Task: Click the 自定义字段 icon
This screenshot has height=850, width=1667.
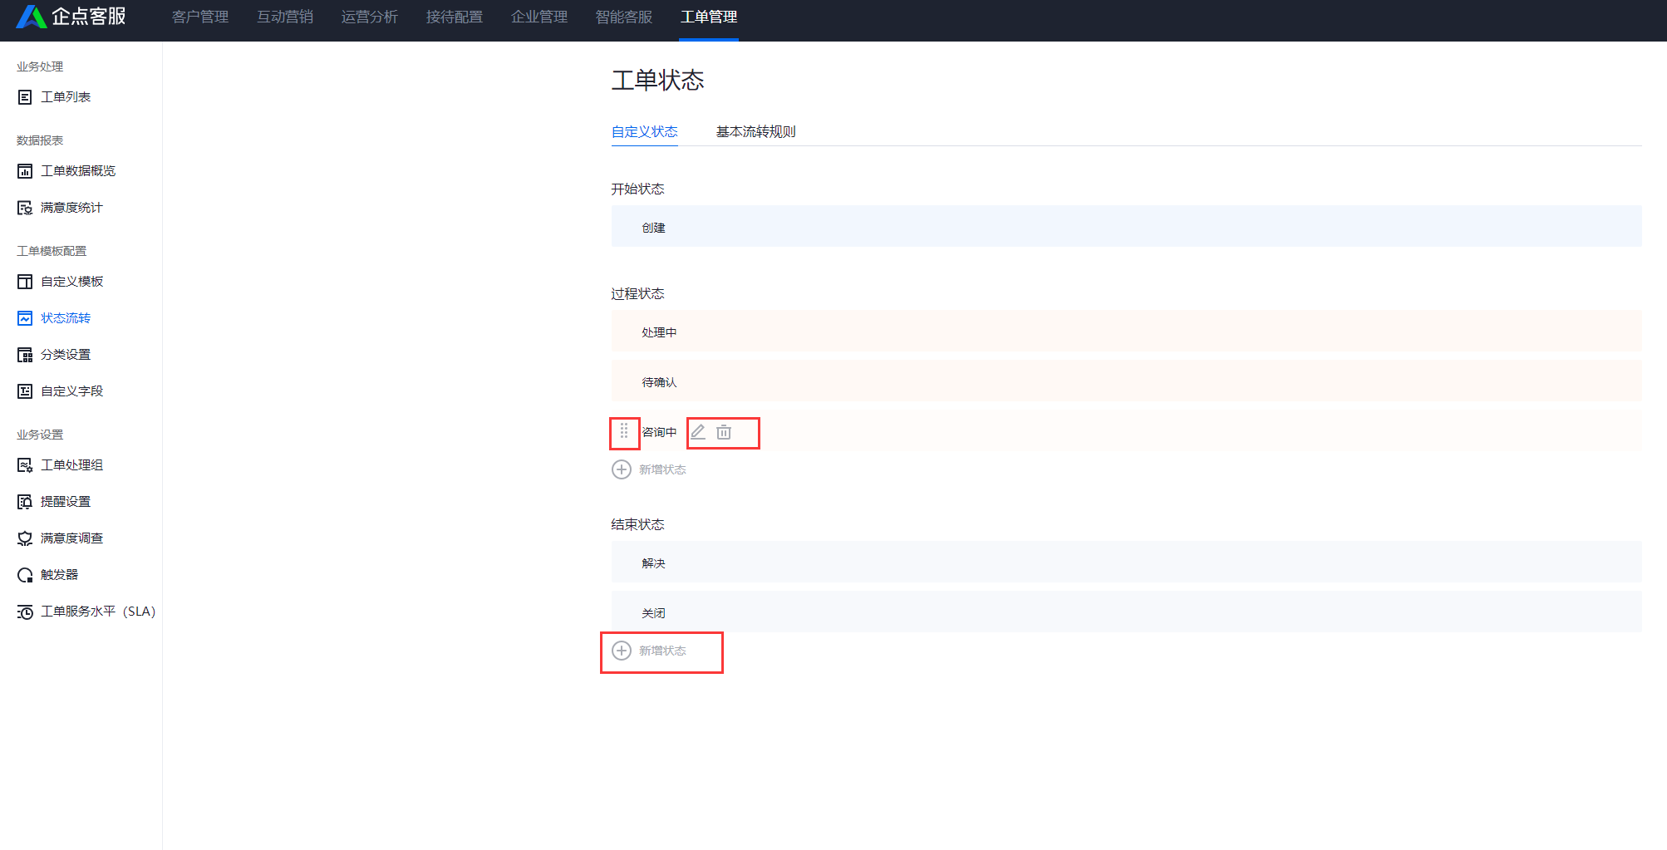Action: [x=25, y=391]
